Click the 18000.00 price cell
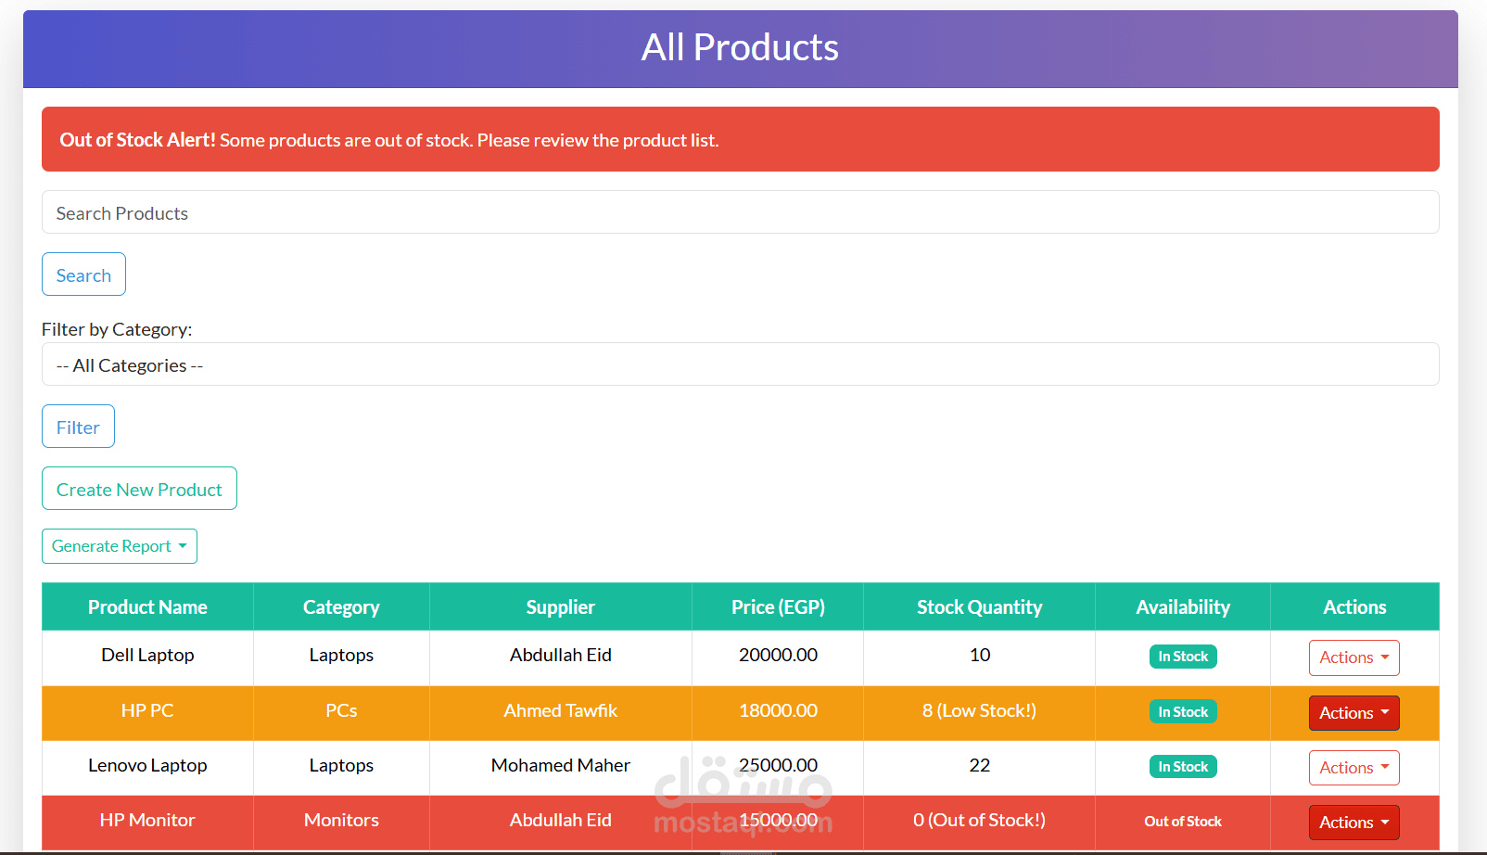 point(778,711)
